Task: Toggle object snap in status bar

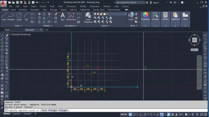Action: tap(162, 114)
